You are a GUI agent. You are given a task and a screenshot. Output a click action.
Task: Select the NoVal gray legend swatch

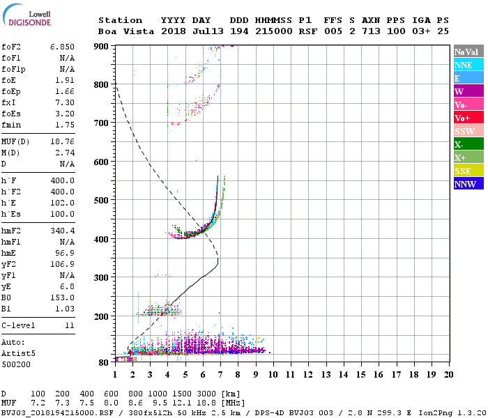pyautogui.click(x=468, y=52)
